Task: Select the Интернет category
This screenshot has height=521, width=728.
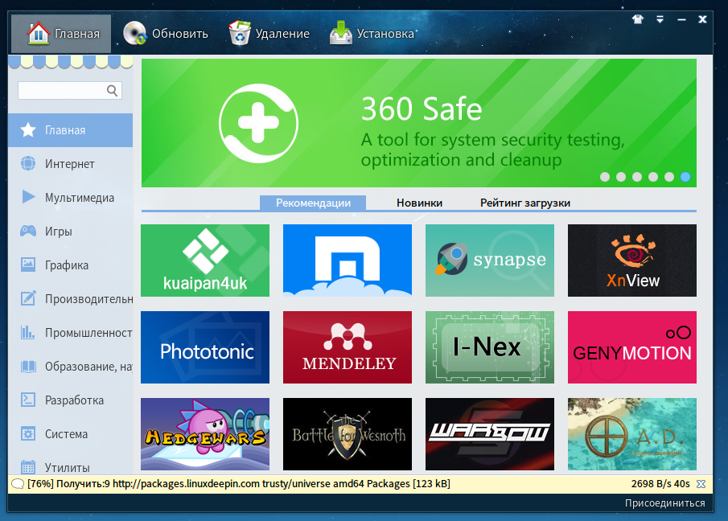Action: click(x=70, y=164)
